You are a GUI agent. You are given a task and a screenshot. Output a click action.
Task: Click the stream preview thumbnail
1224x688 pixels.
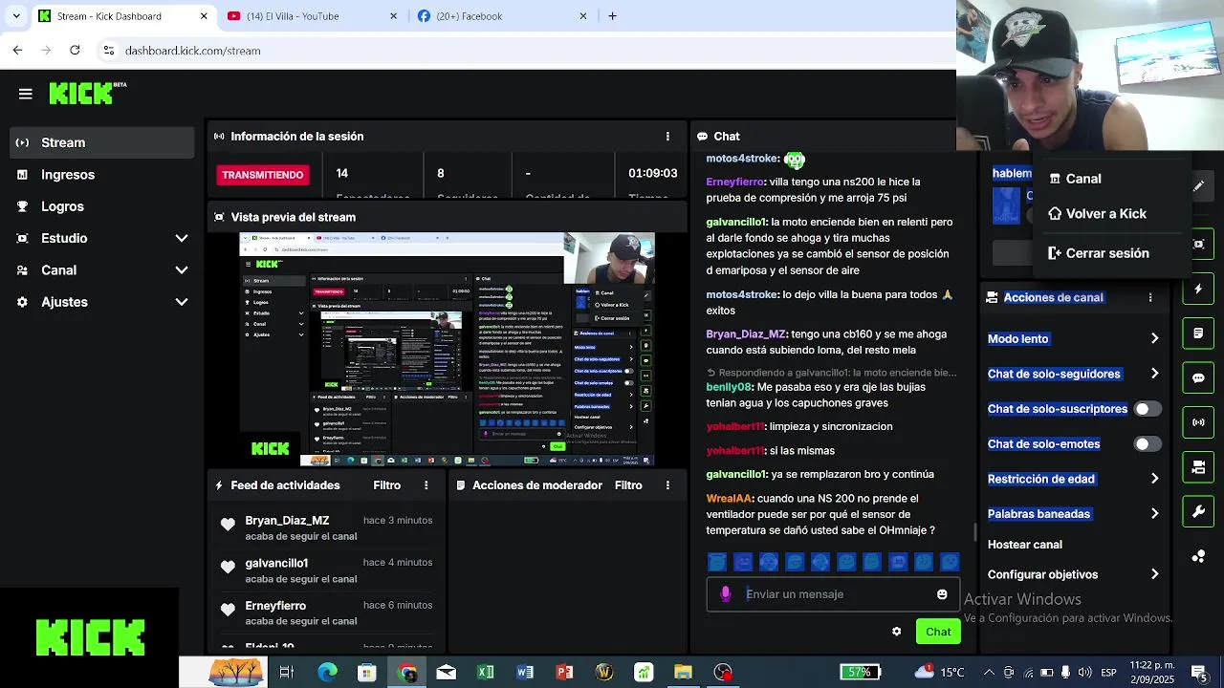coord(447,349)
